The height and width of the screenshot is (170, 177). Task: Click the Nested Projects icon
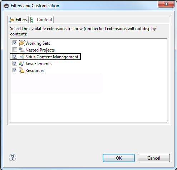(22, 50)
